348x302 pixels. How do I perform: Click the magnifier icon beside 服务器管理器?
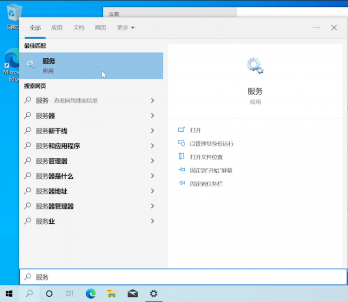click(27, 206)
